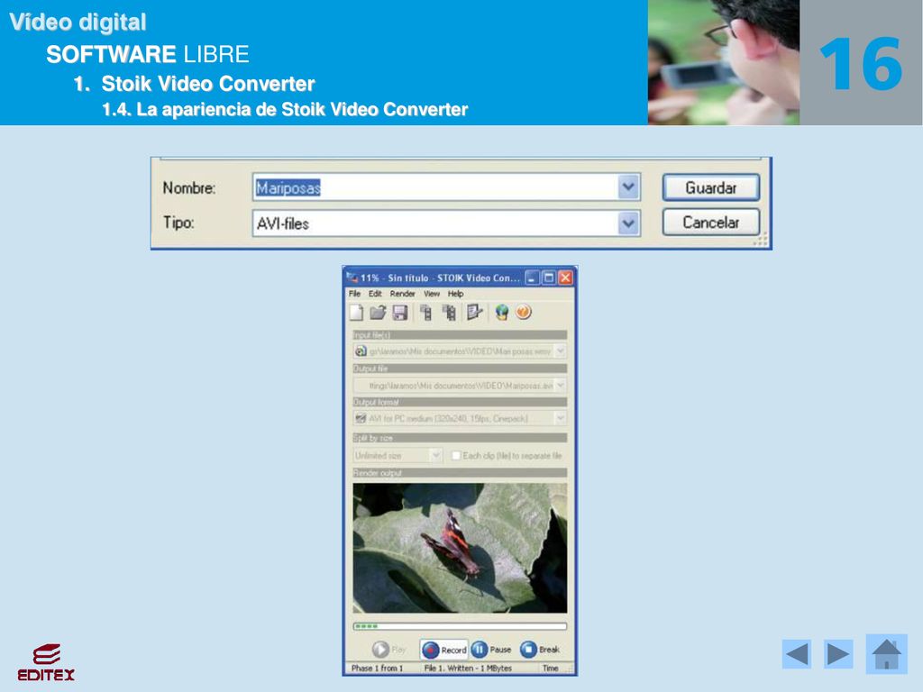Click the 'Time' status bar entry

click(551, 669)
